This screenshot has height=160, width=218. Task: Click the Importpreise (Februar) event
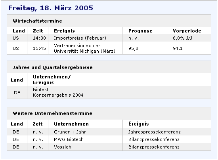80,38
